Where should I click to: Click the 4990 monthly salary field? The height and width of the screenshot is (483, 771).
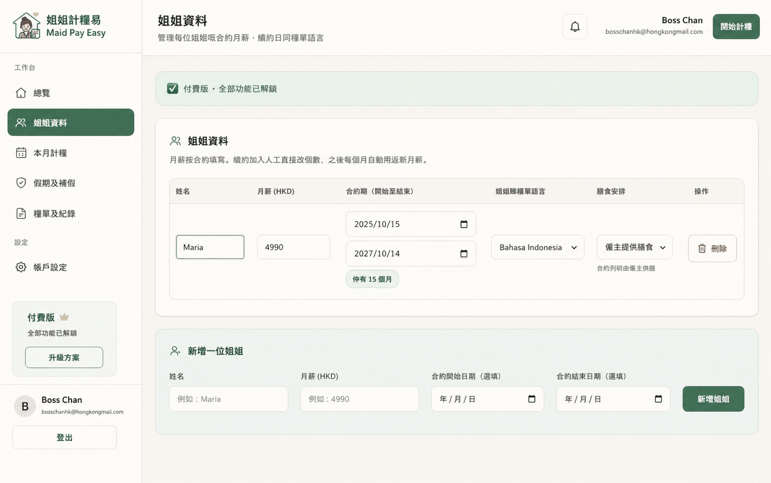(294, 247)
